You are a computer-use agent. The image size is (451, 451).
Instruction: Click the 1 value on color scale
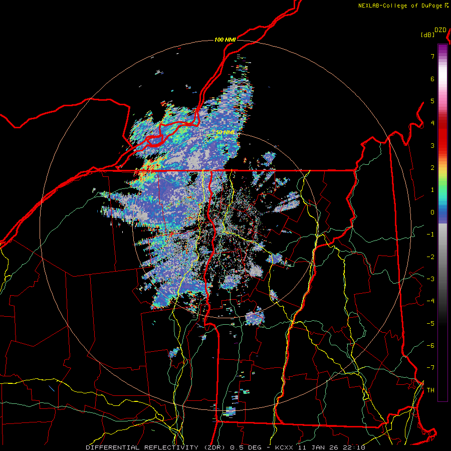coord(432,190)
